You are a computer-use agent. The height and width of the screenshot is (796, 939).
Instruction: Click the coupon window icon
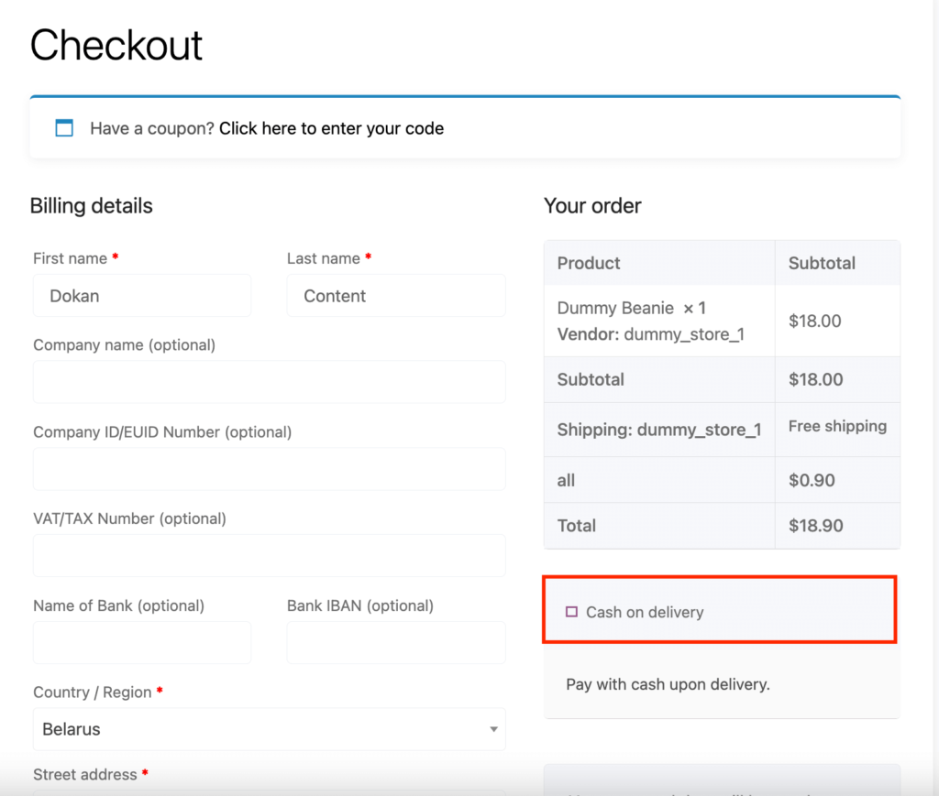64,128
